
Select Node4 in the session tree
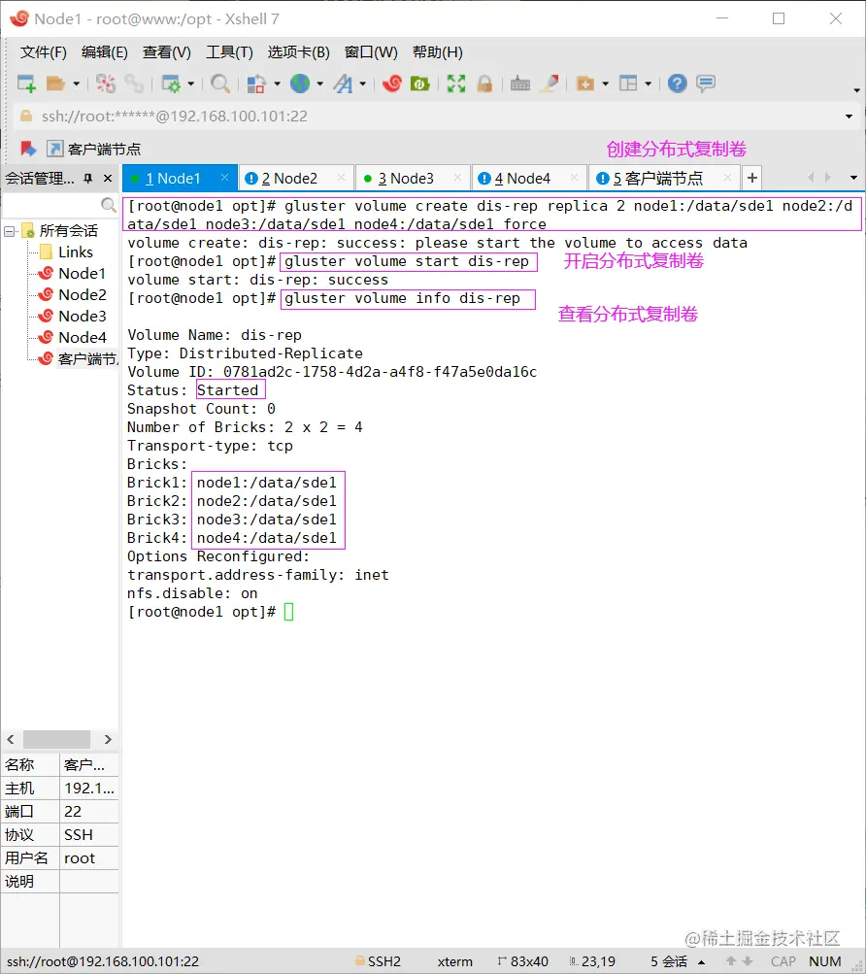[73, 338]
